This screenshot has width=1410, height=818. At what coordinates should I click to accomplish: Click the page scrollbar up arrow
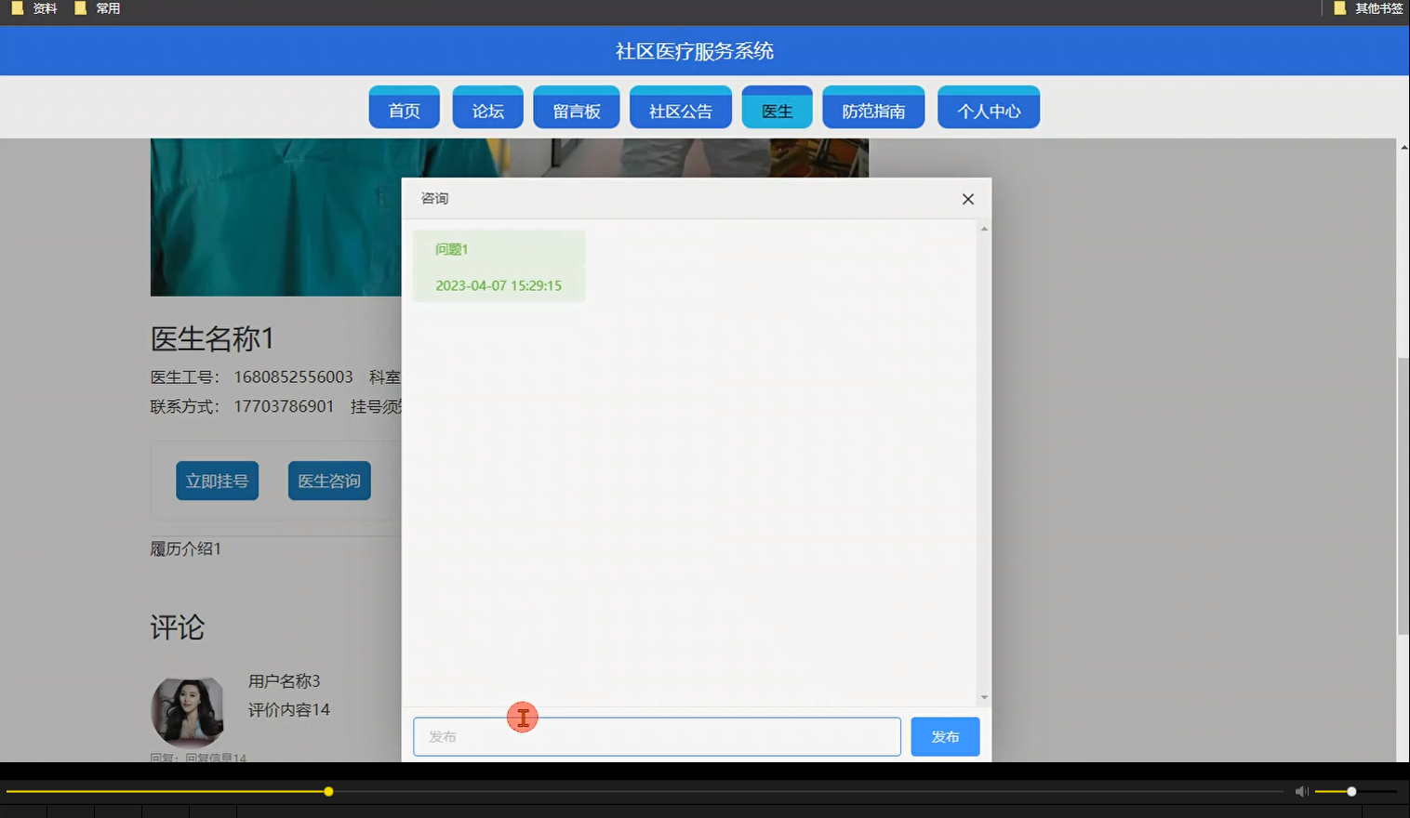pyautogui.click(x=1403, y=147)
